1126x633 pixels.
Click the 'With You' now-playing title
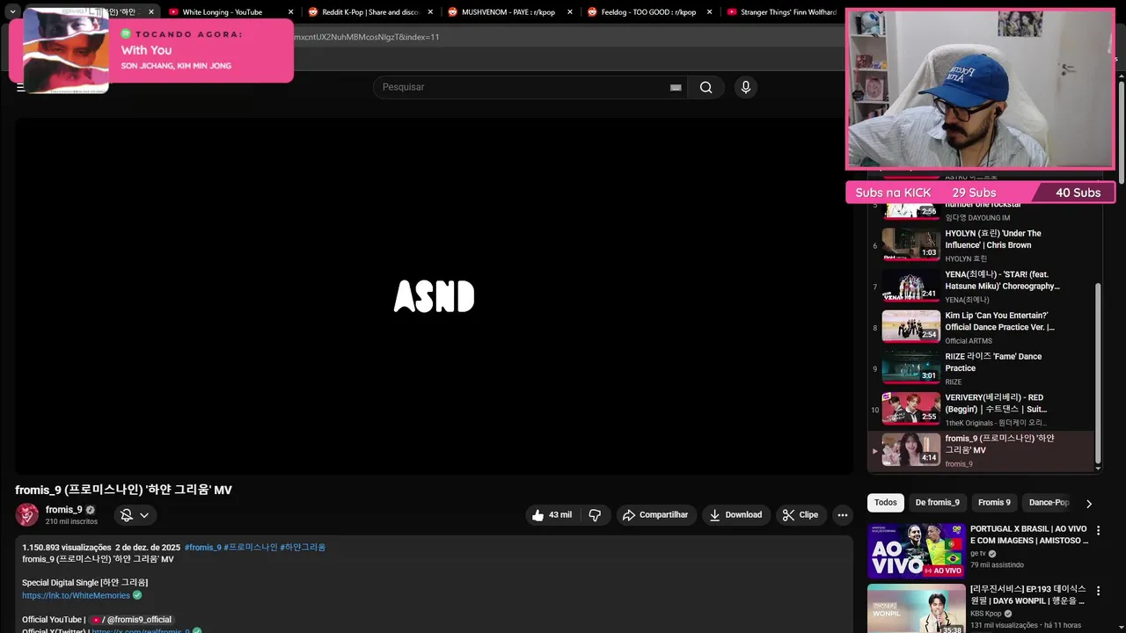146,50
